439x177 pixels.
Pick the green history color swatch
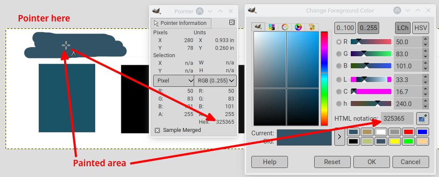click(408, 141)
